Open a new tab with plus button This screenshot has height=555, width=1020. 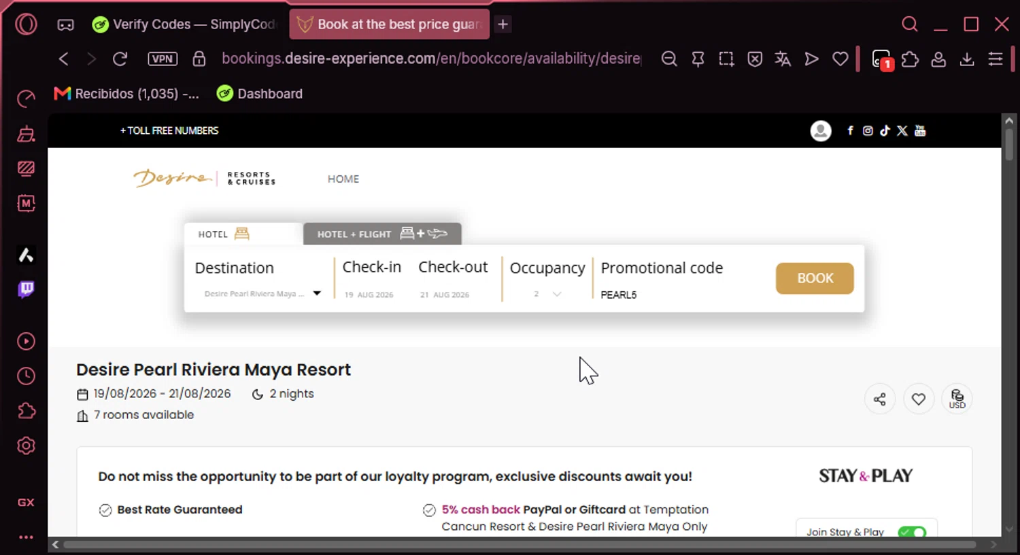point(503,24)
